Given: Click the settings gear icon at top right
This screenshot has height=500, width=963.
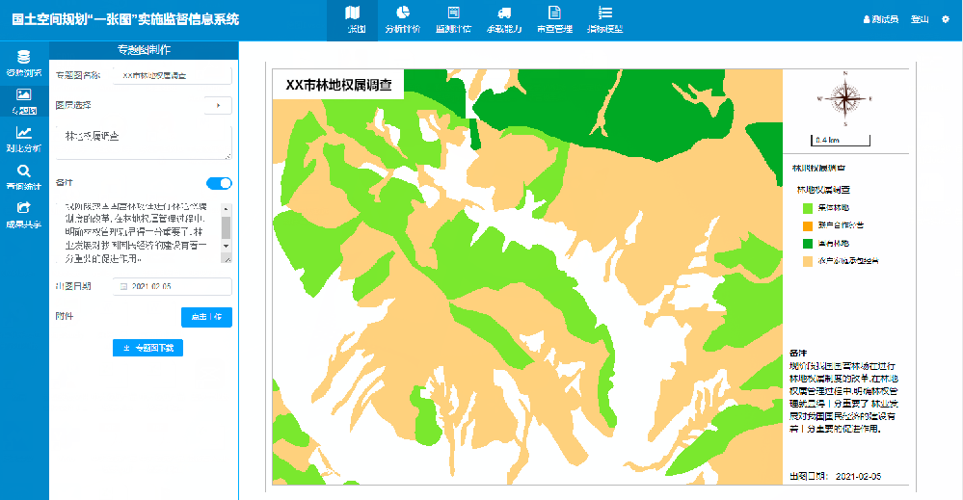Looking at the screenshot, I should point(946,19).
